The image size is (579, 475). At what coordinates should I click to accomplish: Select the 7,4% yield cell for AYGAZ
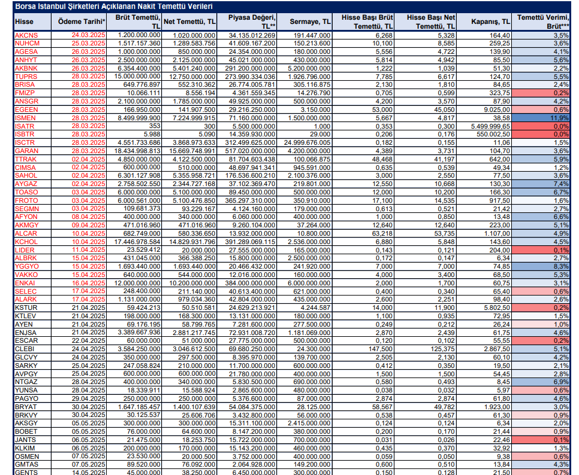(x=541, y=184)
